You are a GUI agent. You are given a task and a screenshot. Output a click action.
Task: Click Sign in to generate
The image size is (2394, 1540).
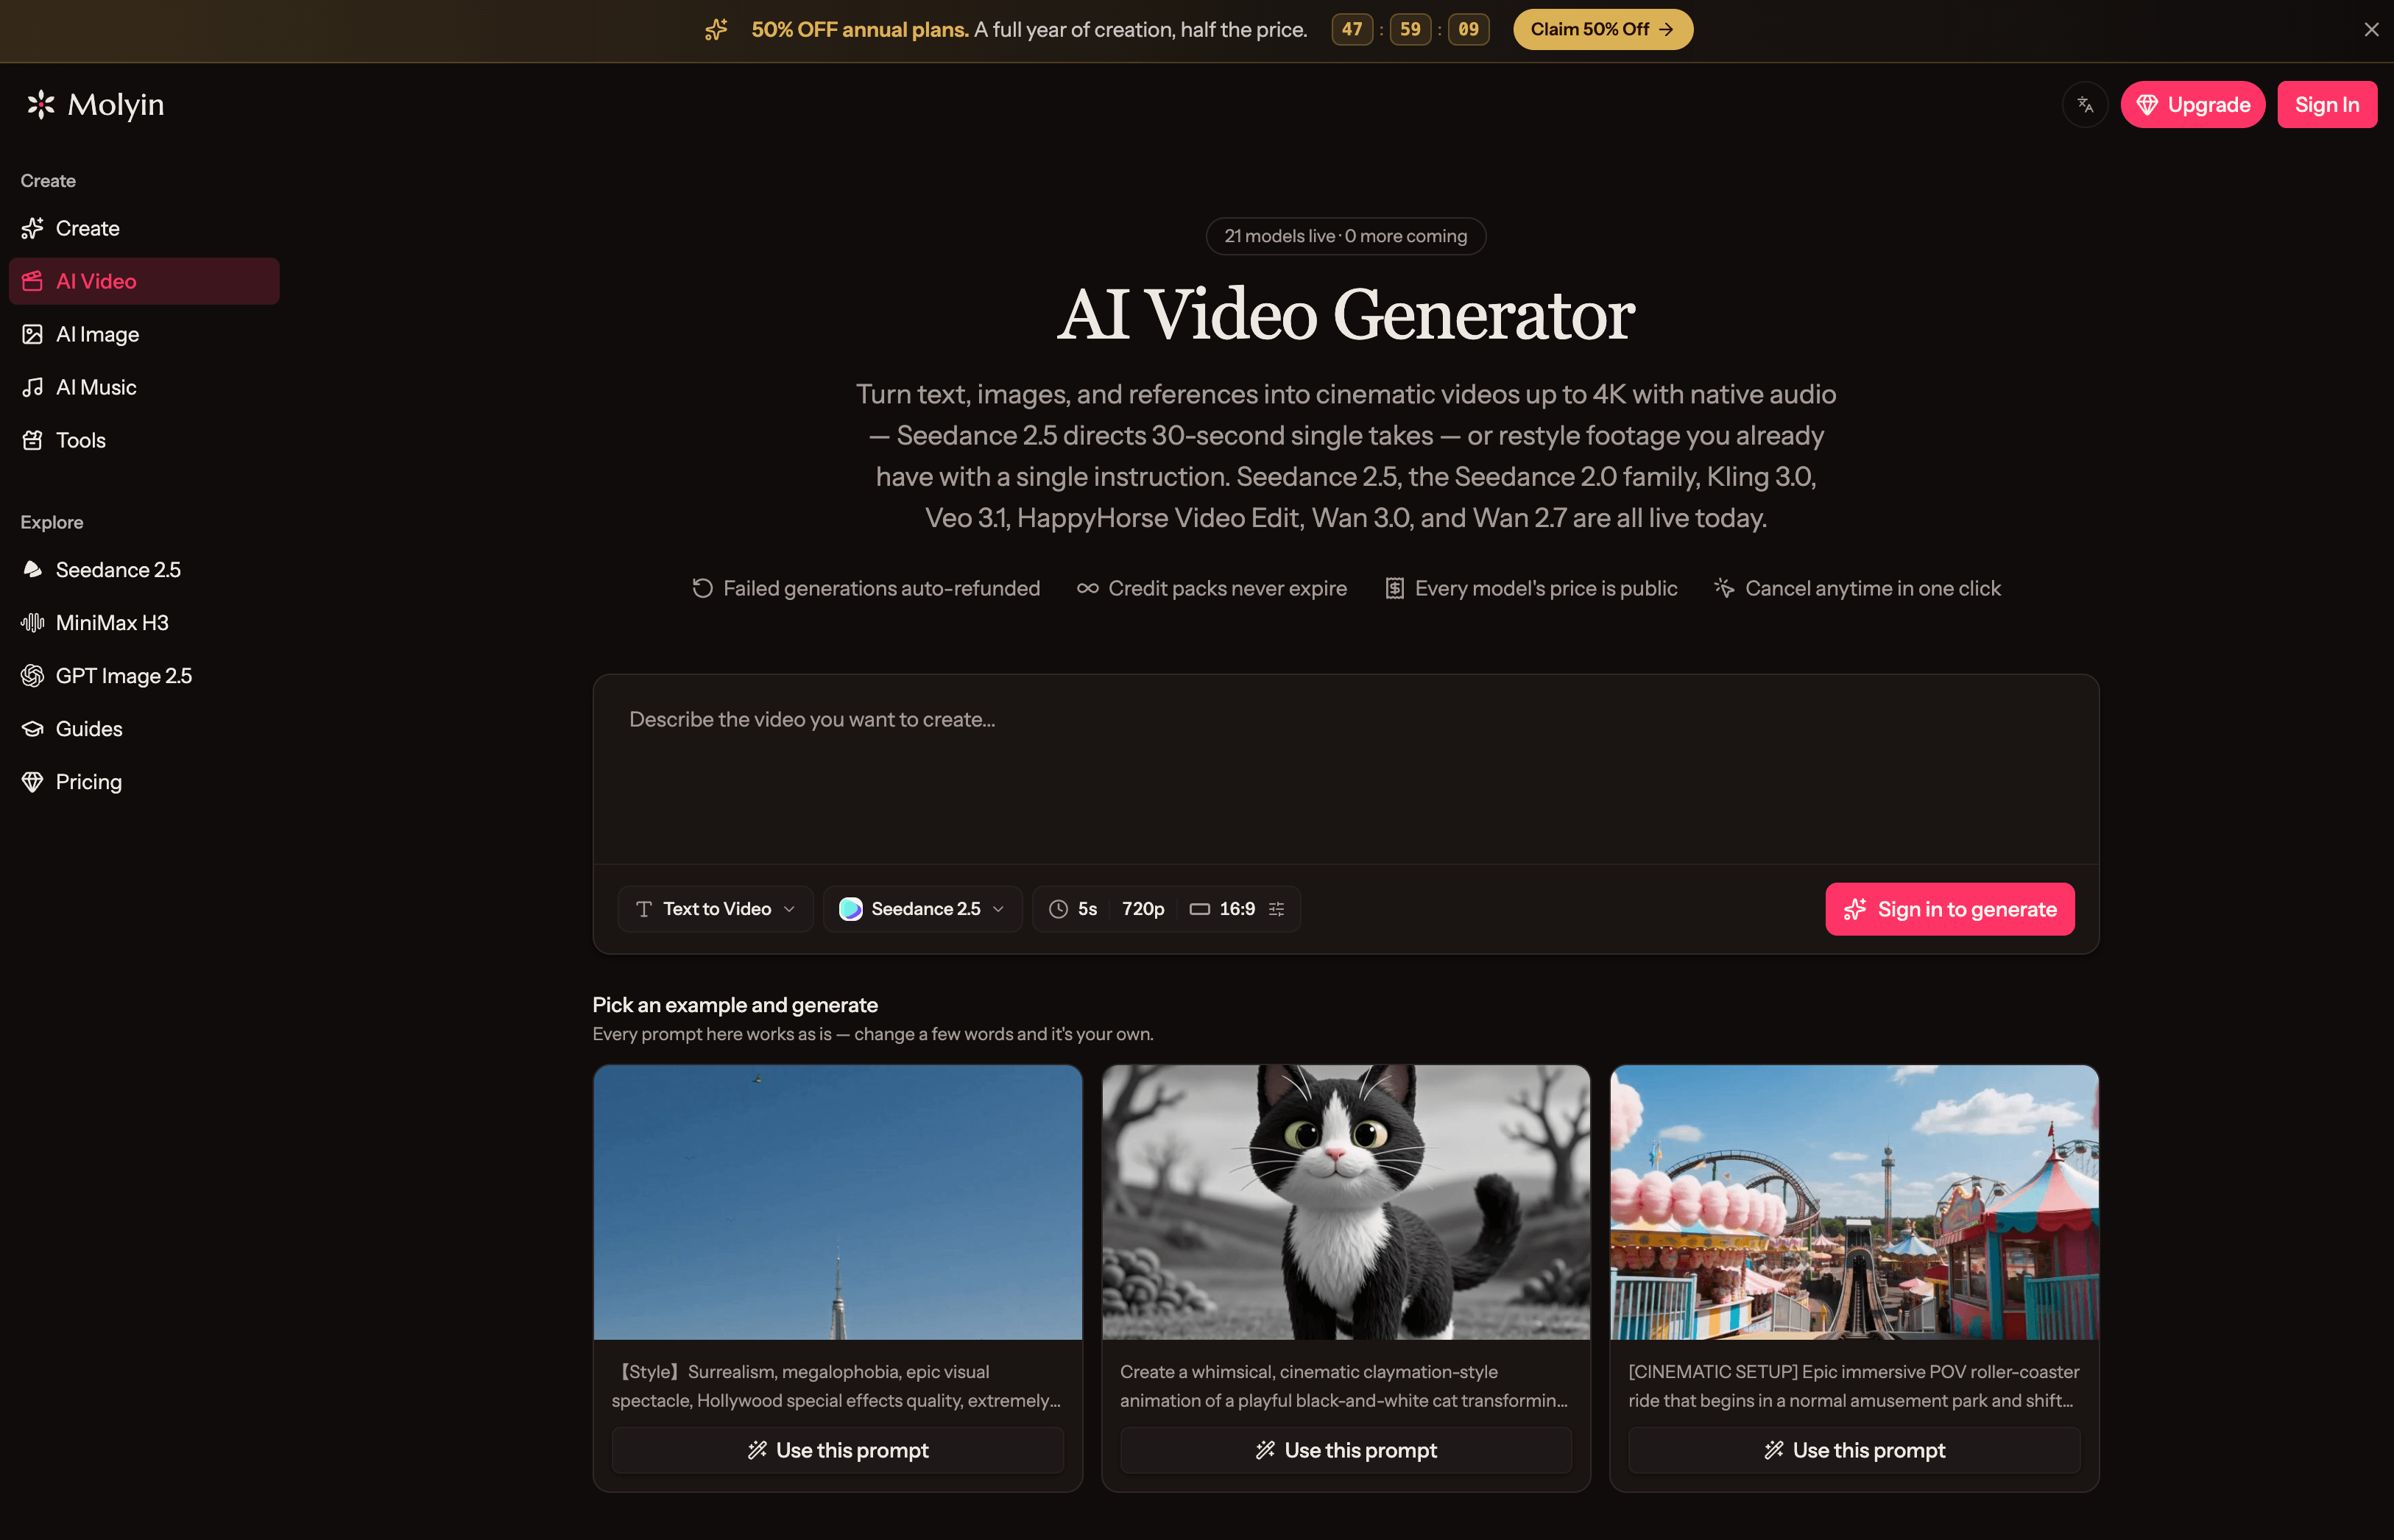coord(1950,909)
